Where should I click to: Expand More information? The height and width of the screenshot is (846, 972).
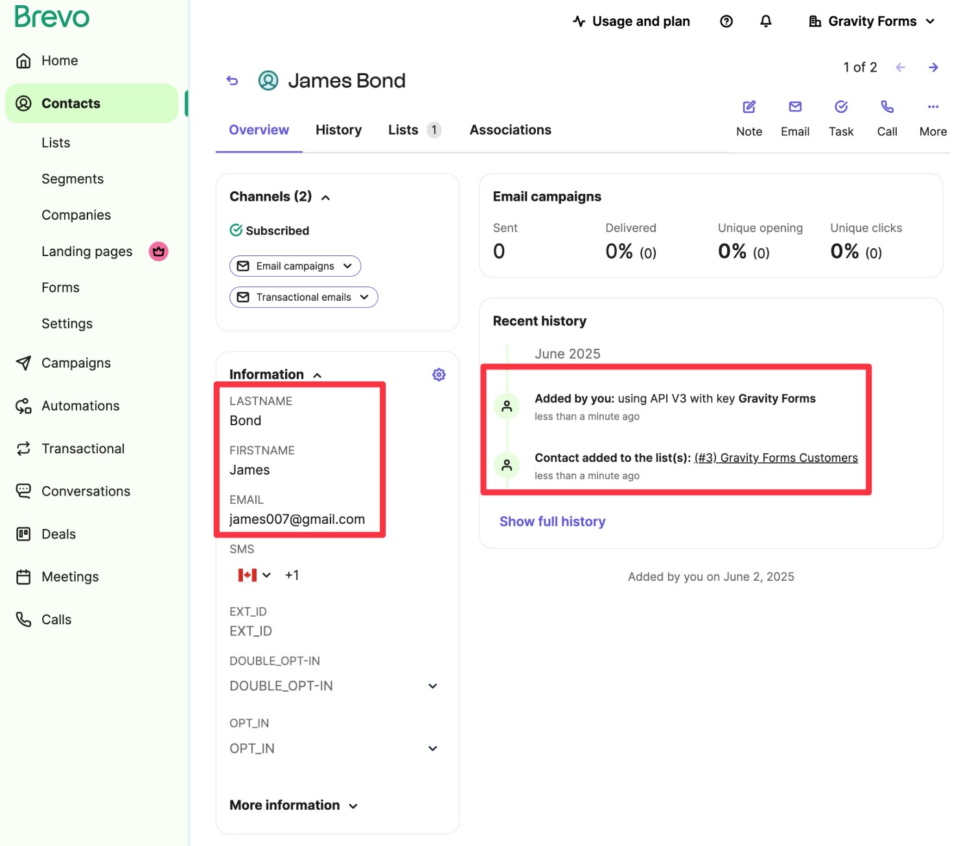click(294, 805)
